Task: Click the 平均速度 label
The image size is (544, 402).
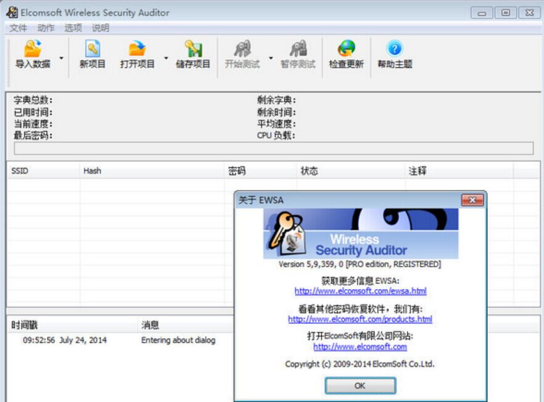Action: click(x=276, y=124)
